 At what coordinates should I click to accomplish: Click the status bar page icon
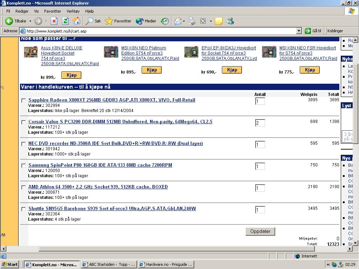pyautogui.click(x=4, y=256)
